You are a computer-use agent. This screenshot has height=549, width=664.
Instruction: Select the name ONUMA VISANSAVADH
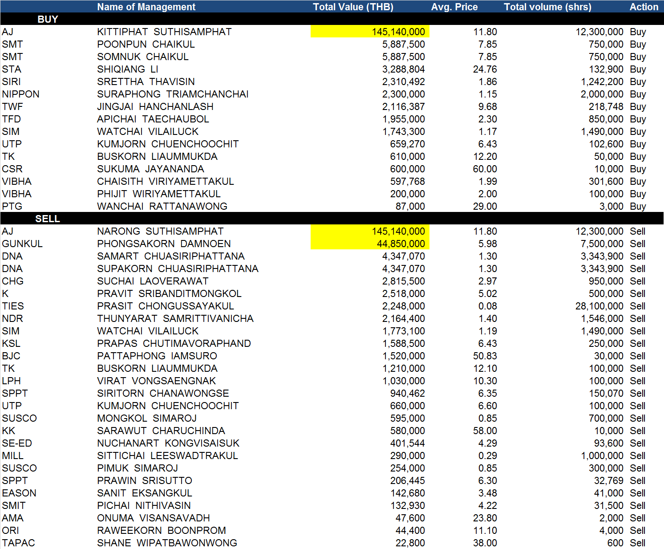tap(154, 518)
